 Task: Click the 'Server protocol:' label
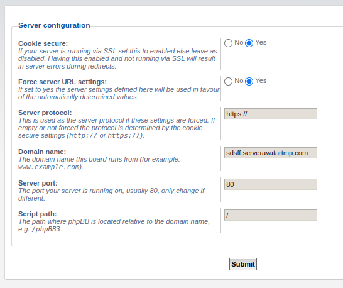(45, 113)
